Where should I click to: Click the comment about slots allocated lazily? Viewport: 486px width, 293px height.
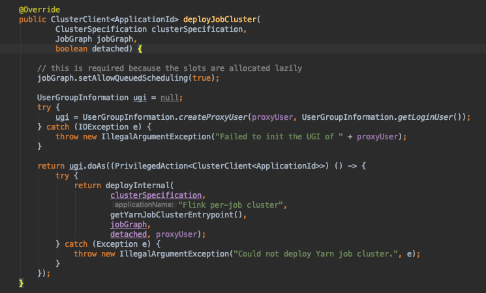click(x=170, y=68)
